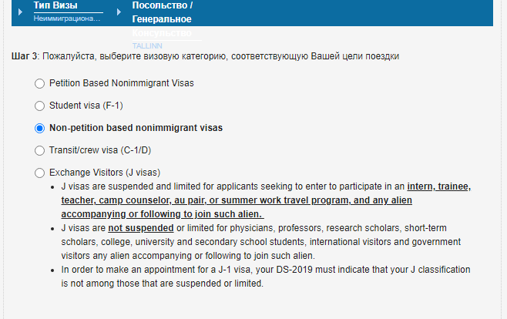
Task: Click the Petition Based Nonimmigrant Visas label
Action: click(x=121, y=82)
